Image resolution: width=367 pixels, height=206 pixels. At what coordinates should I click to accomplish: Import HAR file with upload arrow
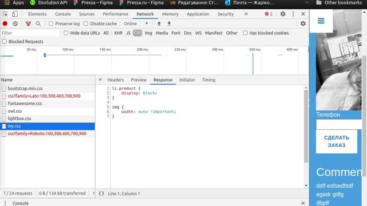159,23
